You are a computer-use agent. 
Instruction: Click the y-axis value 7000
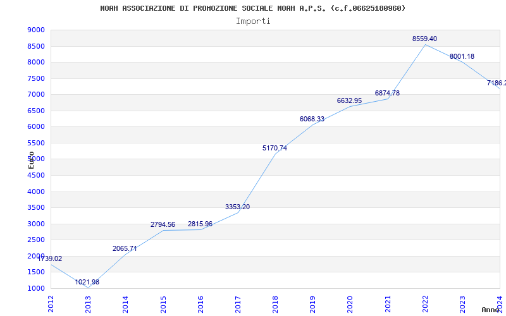click(x=36, y=94)
